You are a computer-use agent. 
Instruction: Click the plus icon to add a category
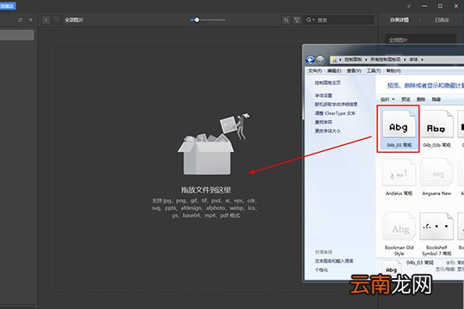point(30,20)
